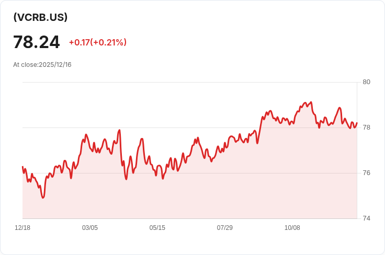
Task: Click the horizontal gridline at the 80 level
Action: click(188, 82)
